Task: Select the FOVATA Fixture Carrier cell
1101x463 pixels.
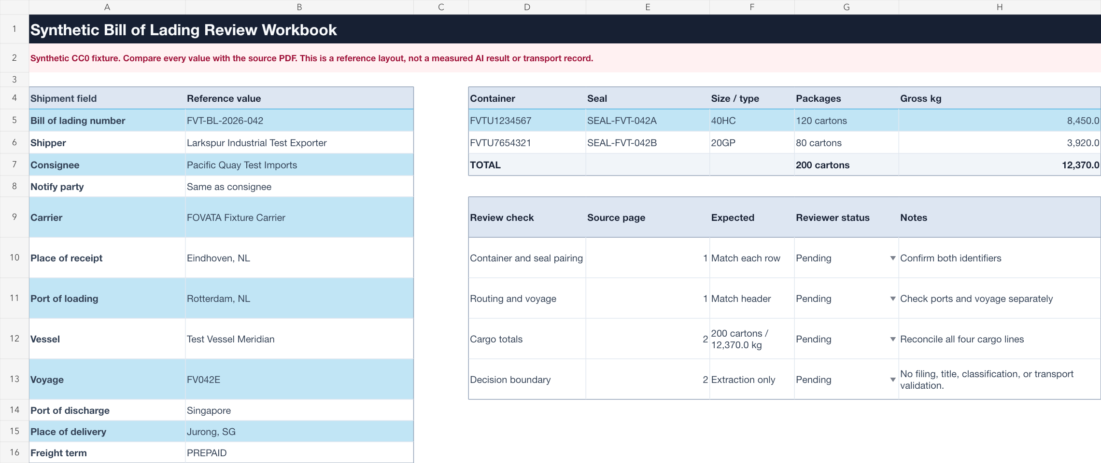Action: click(x=299, y=217)
